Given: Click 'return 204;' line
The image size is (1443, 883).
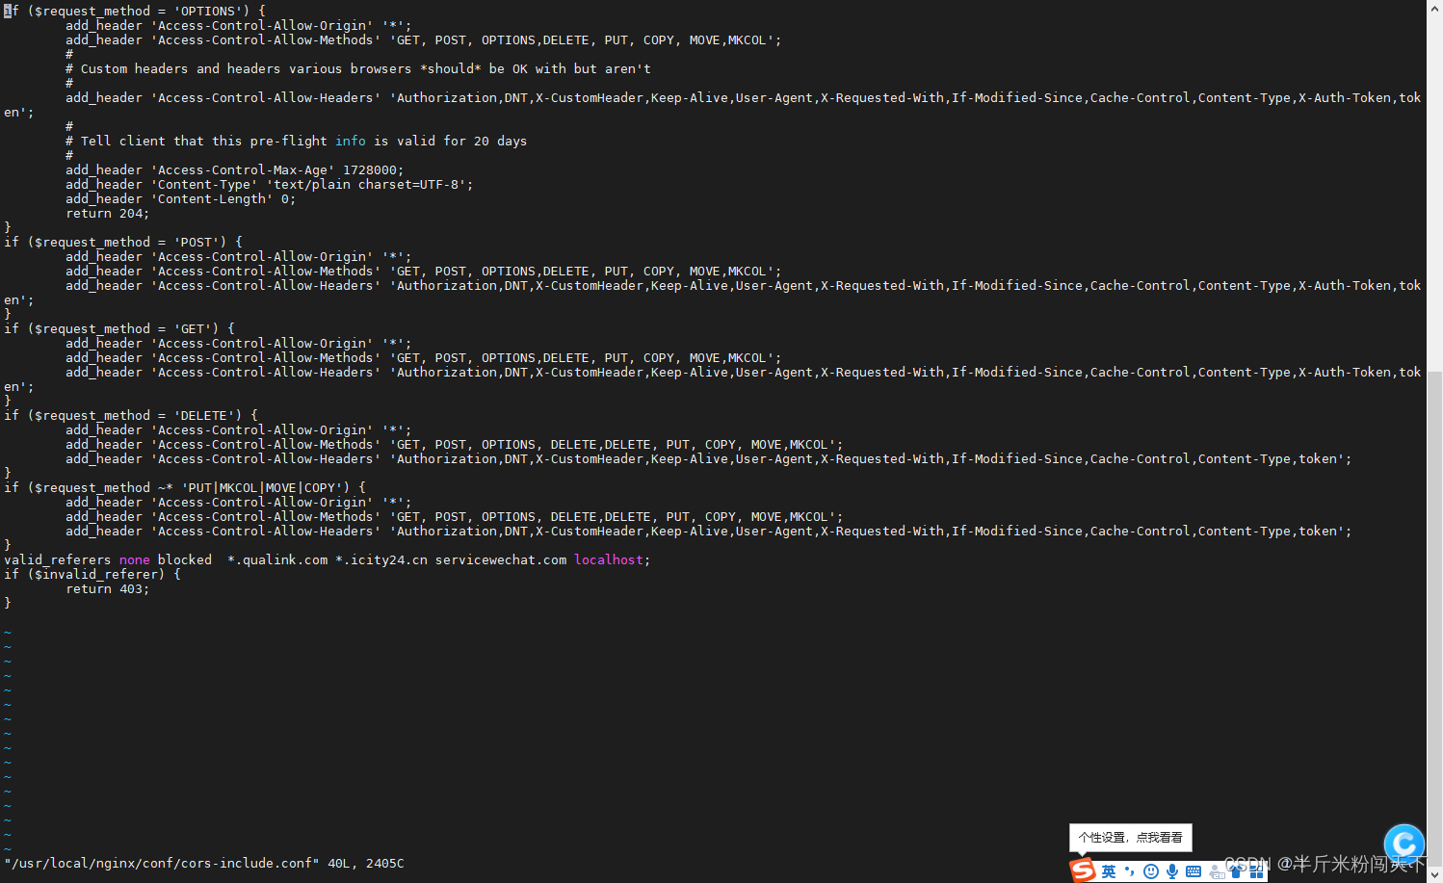Looking at the screenshot, I should point(108,214).
